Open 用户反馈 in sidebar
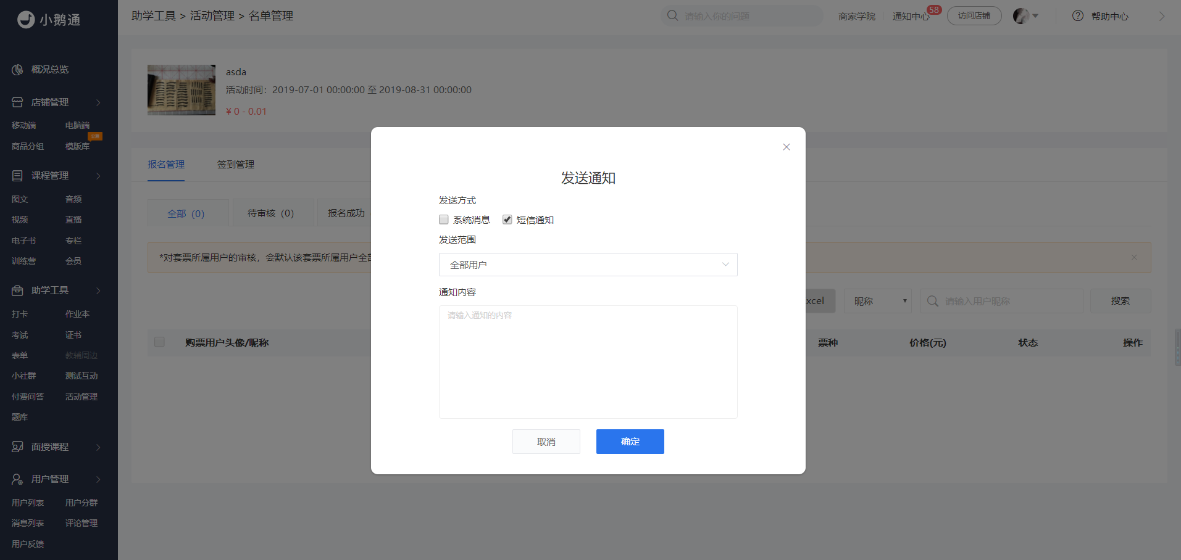 pyautogui.click(x=28, y=544)
